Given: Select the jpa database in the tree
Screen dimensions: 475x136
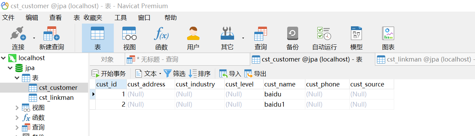Looking at the screenshot, I should click(x=30, y=68).
